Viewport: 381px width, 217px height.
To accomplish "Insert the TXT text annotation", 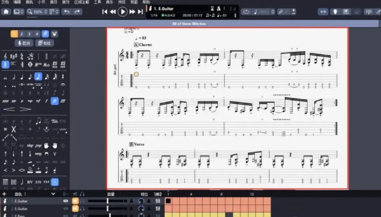I will pyautogui.click(x=46, y=182).
